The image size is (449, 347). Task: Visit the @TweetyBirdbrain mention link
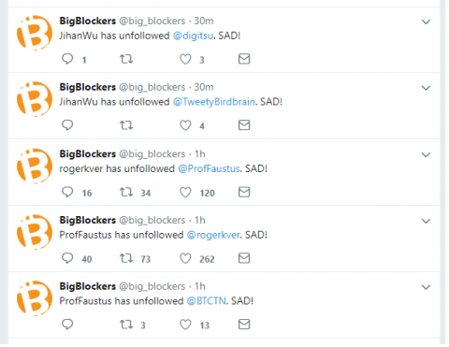tap(214, 102)
